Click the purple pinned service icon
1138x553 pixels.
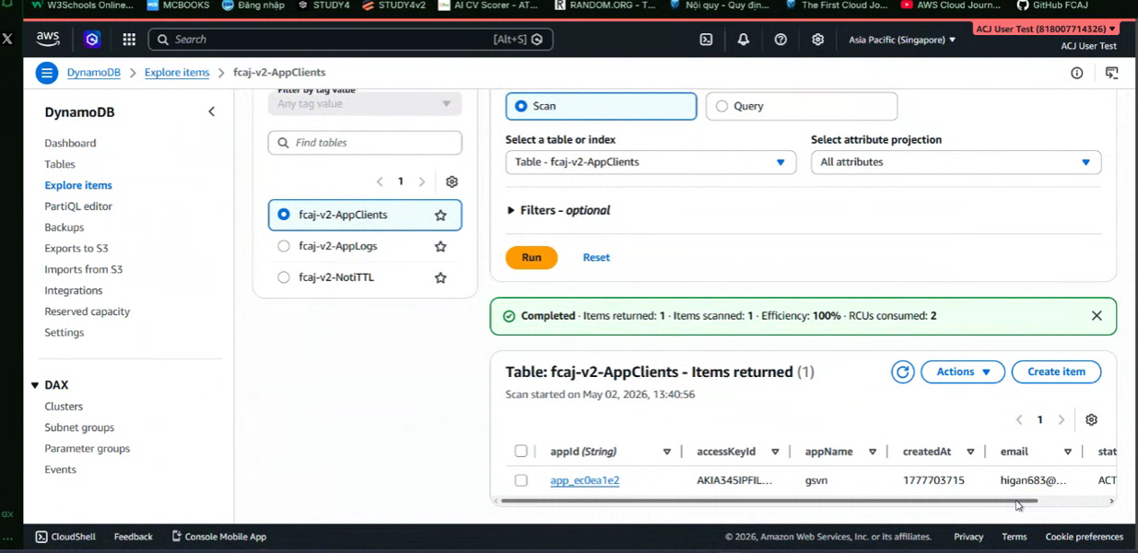(91, 40)
